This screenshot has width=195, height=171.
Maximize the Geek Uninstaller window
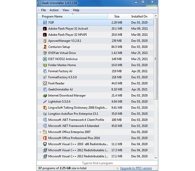click(143, 2)
